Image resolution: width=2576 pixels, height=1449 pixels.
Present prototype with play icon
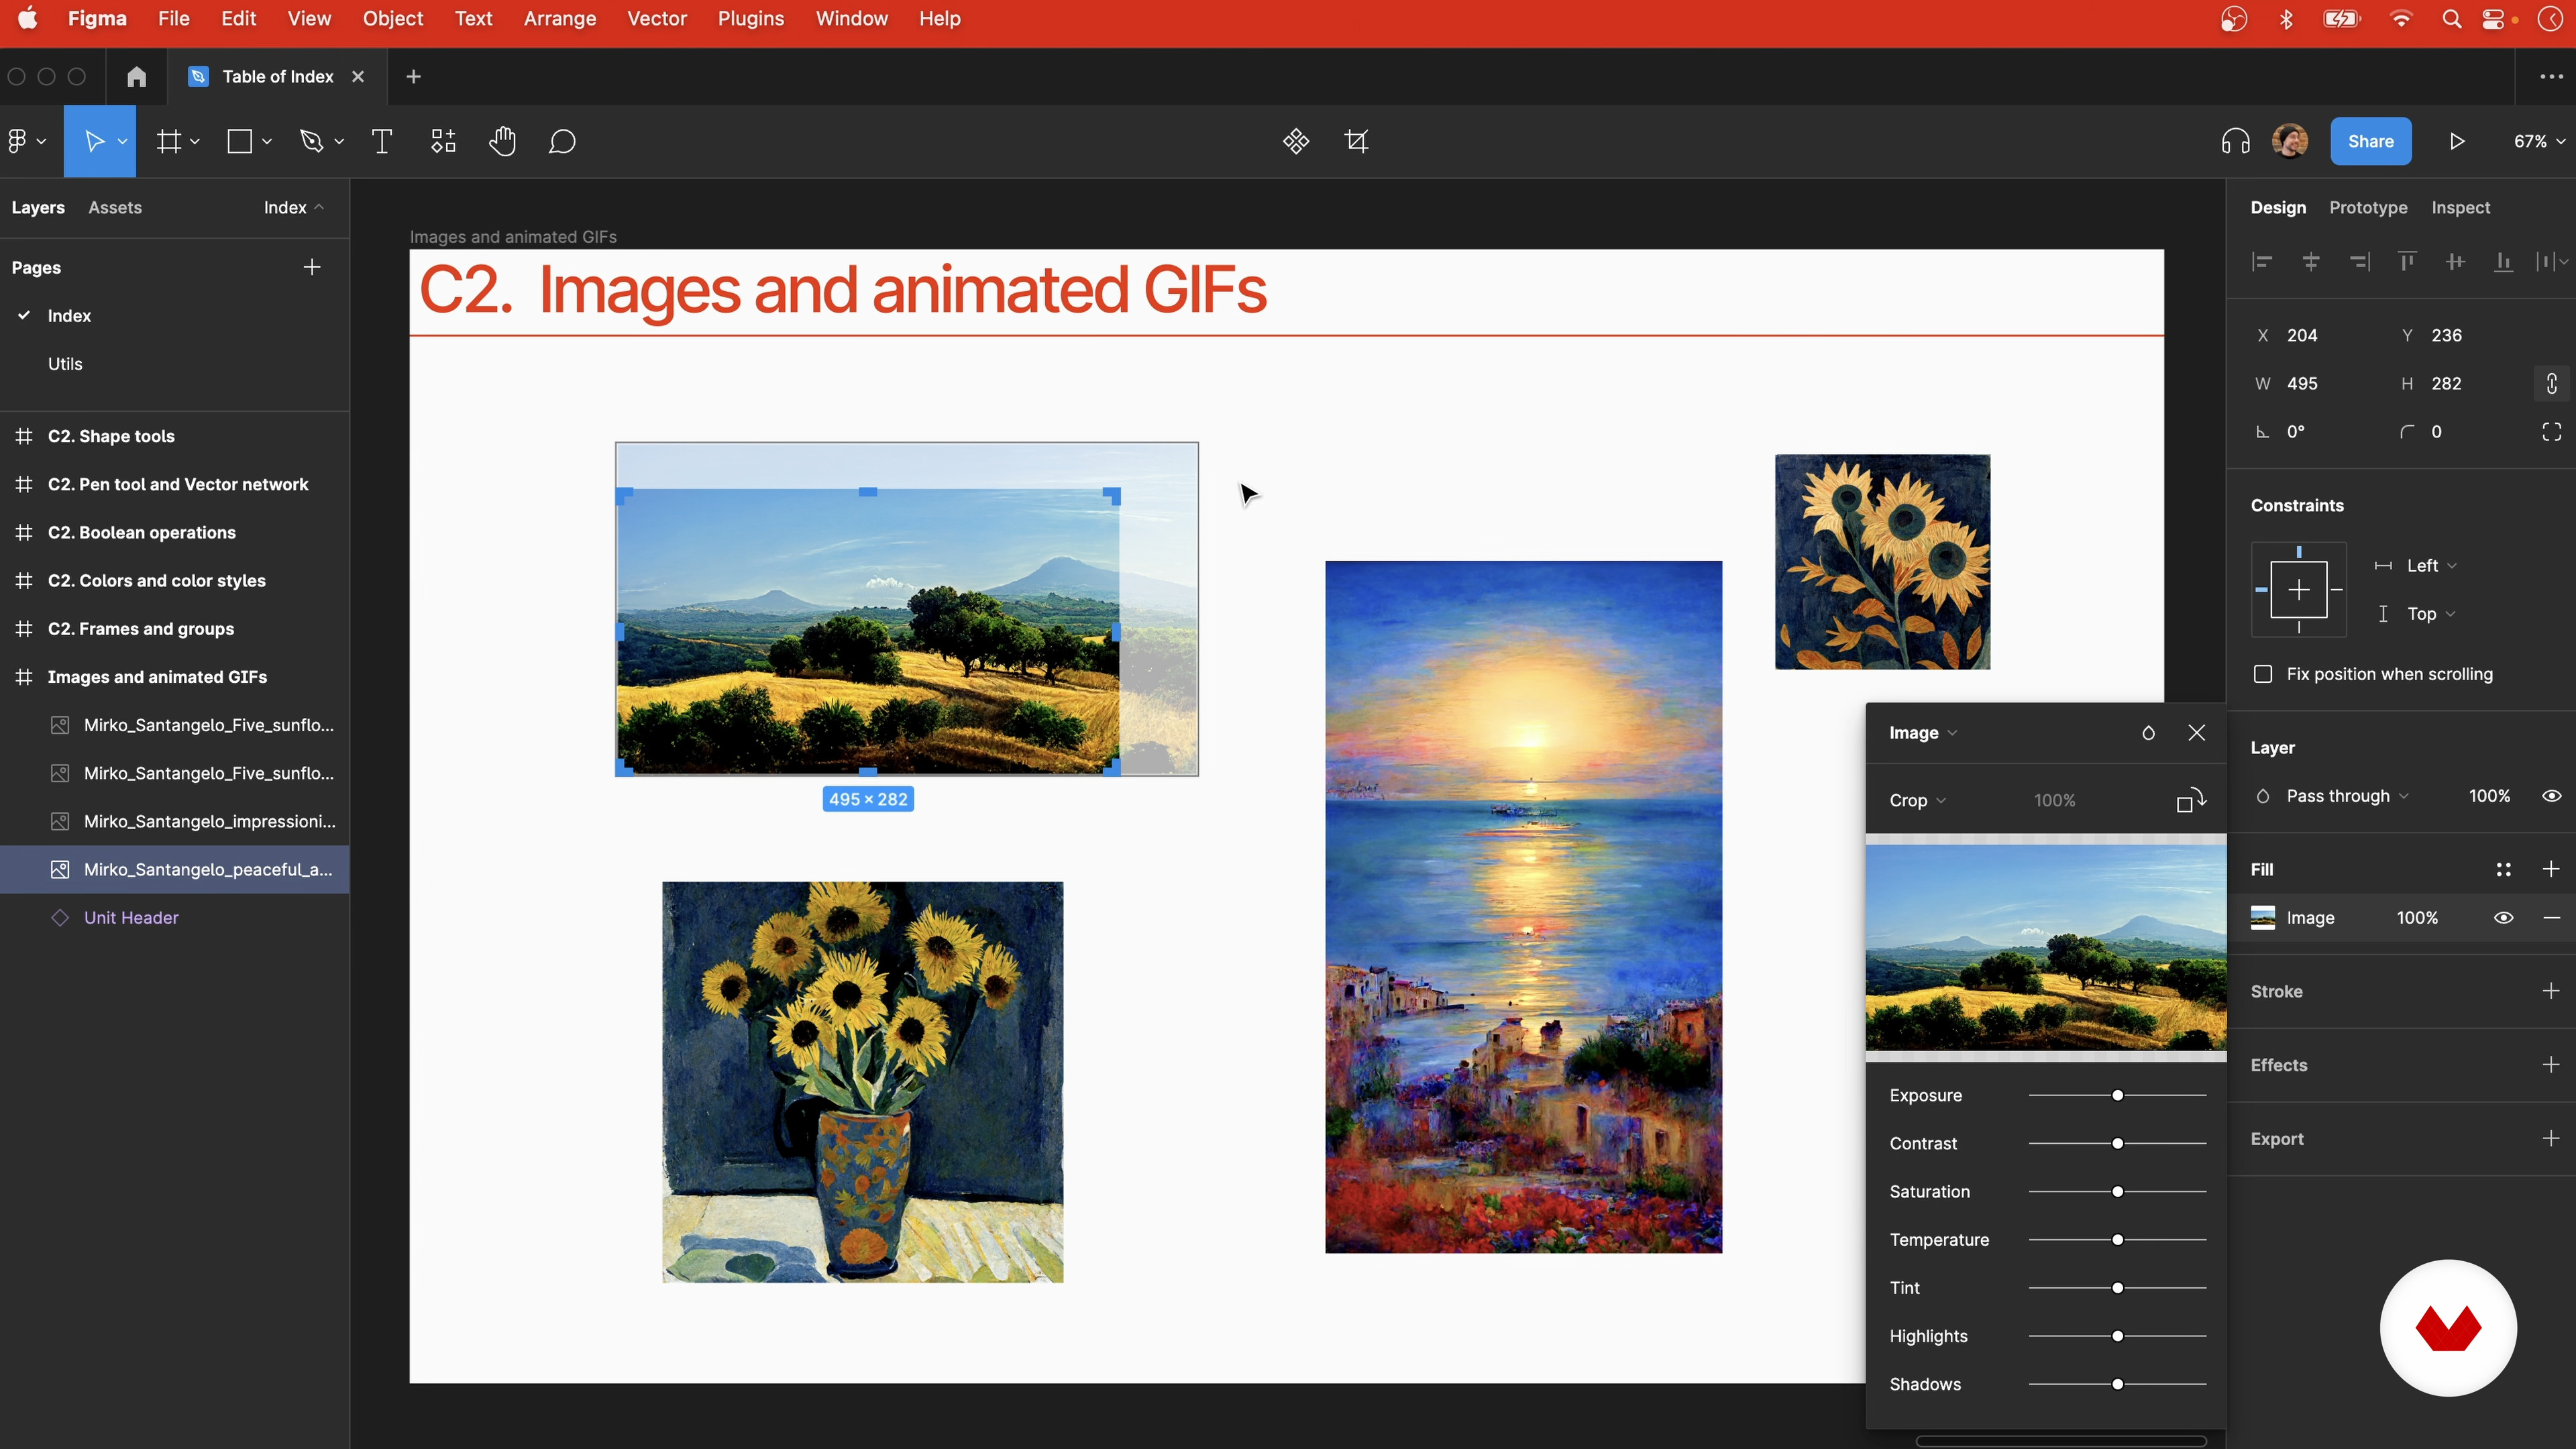[2457, 141]
